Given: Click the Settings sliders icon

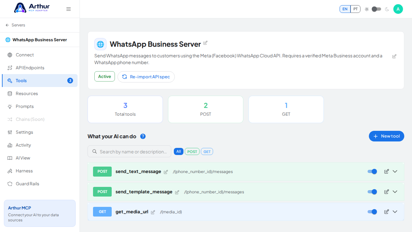Looking at the screenshot, I should [10, 132].
